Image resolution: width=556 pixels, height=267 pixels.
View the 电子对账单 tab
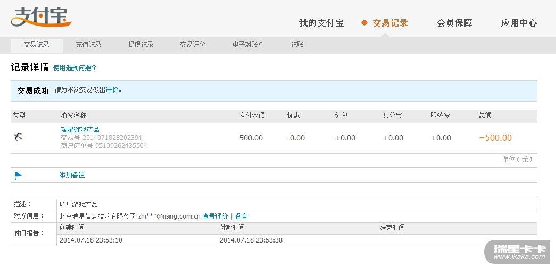(248, 45)
